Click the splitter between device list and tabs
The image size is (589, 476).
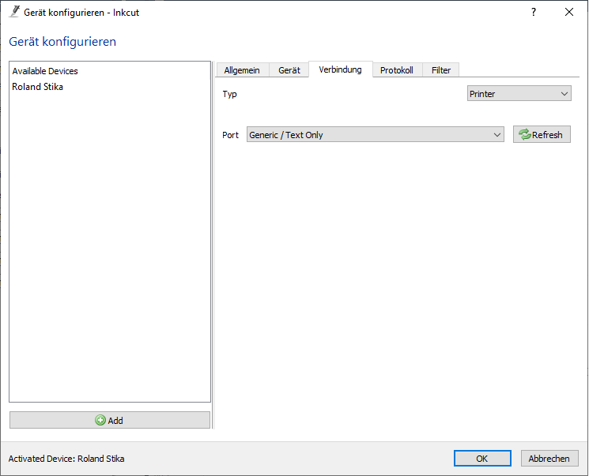pyautogui.click(x=213, y=245)
